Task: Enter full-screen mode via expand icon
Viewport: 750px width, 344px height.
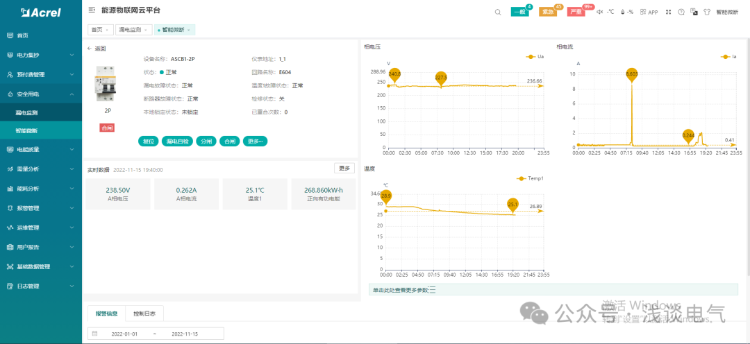Action: point(669,12)
